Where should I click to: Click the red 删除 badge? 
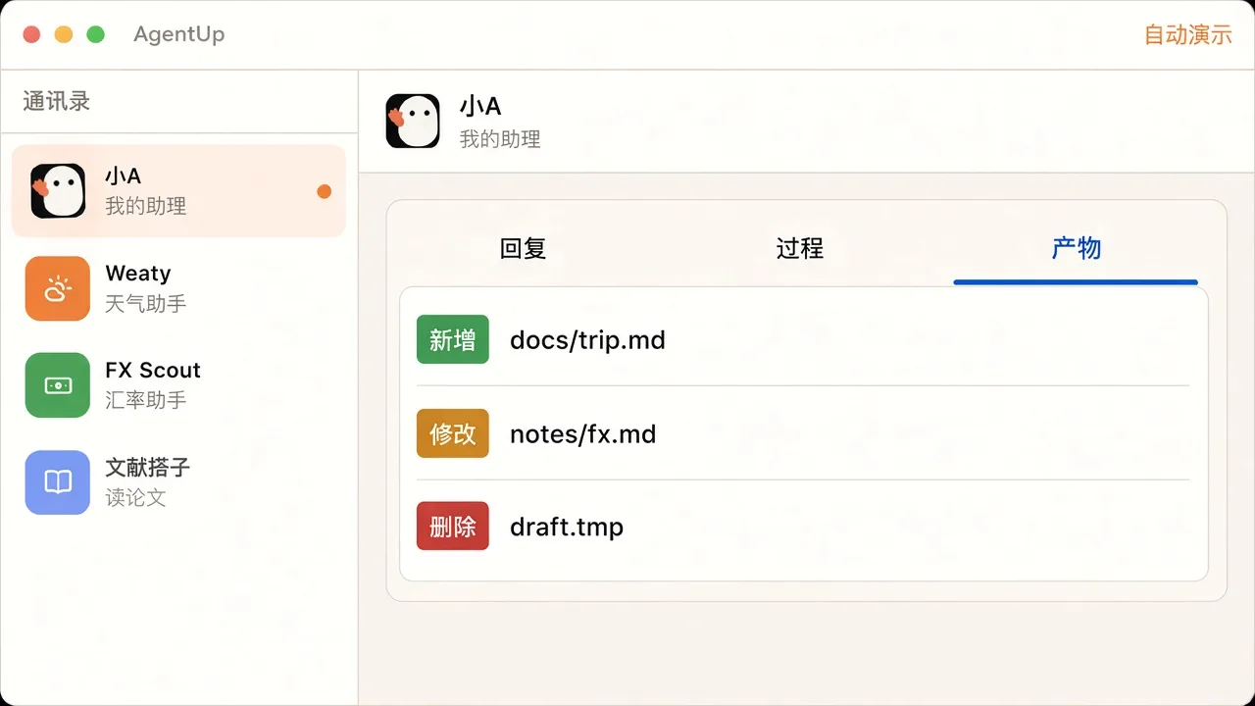453,527
